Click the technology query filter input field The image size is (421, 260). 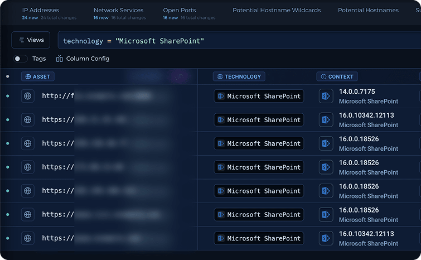coord(240,40)
